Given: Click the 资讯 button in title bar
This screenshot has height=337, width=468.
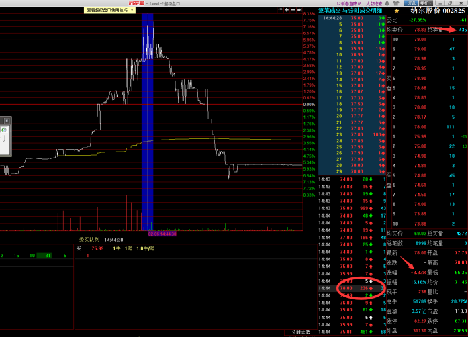Looking at the screenshot, I should [x=412, y=3].
